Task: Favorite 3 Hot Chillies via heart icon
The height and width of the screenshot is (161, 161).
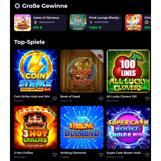Action: tap(55, 155)
